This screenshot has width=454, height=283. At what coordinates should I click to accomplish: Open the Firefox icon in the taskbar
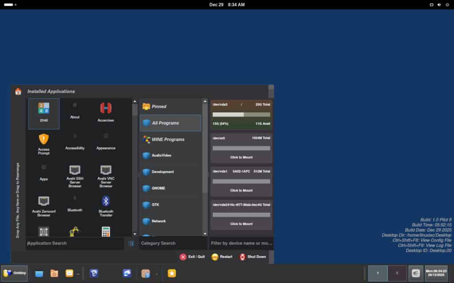(x=93, y=273)
